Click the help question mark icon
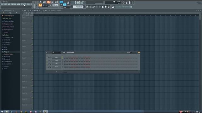The width and height of the screenshot is (202, 113). [x=133, y=3]
